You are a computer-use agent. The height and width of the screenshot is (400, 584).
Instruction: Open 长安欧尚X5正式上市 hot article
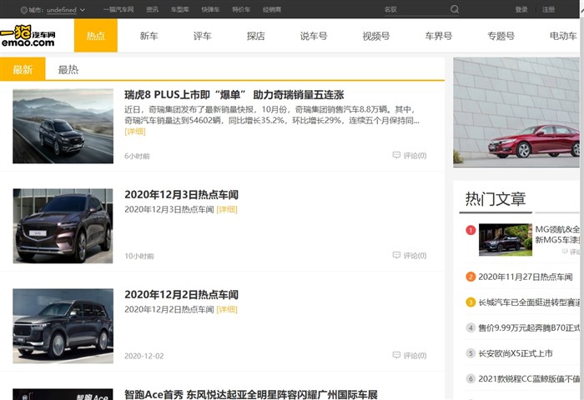(x=515, y=353)
